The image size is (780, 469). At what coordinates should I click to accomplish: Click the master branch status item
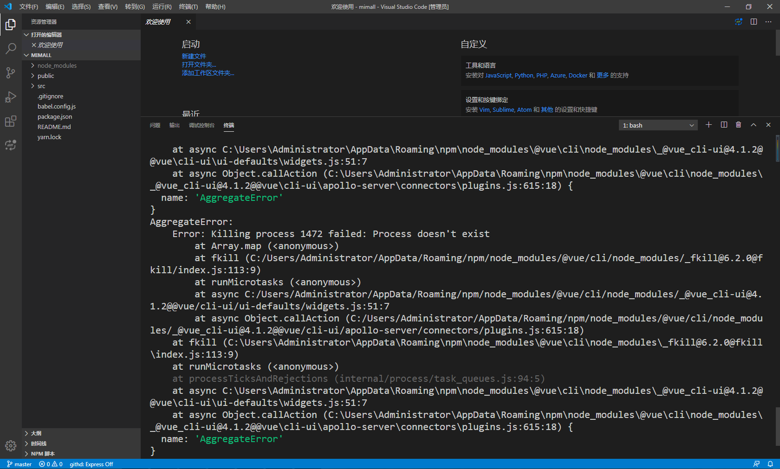click(19, 464)
